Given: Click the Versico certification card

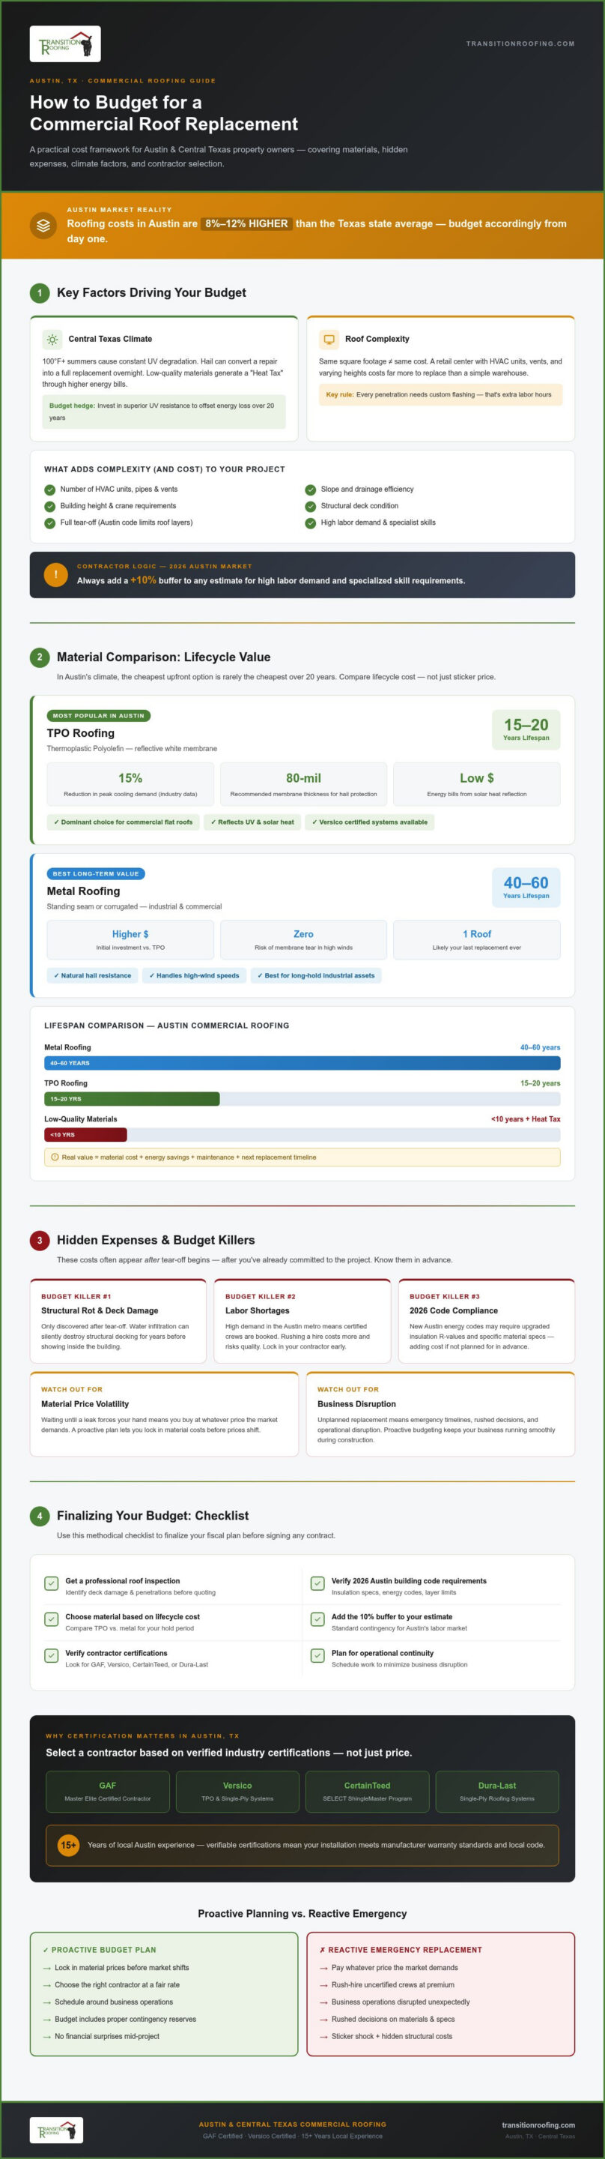Looking at the screenshot, I should [237, 1791].
